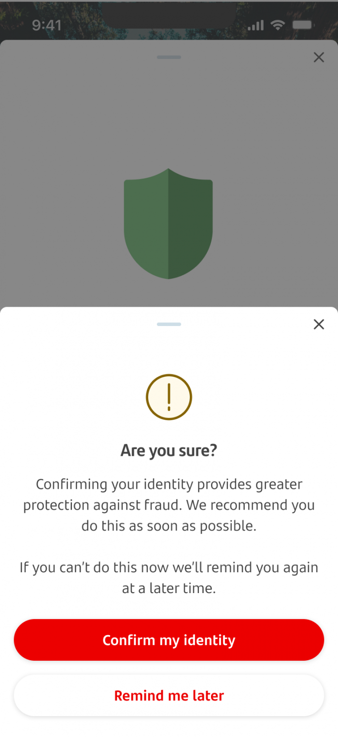
Task: Select the Wi-Fi icon in status bar
Action: [278, 25]
